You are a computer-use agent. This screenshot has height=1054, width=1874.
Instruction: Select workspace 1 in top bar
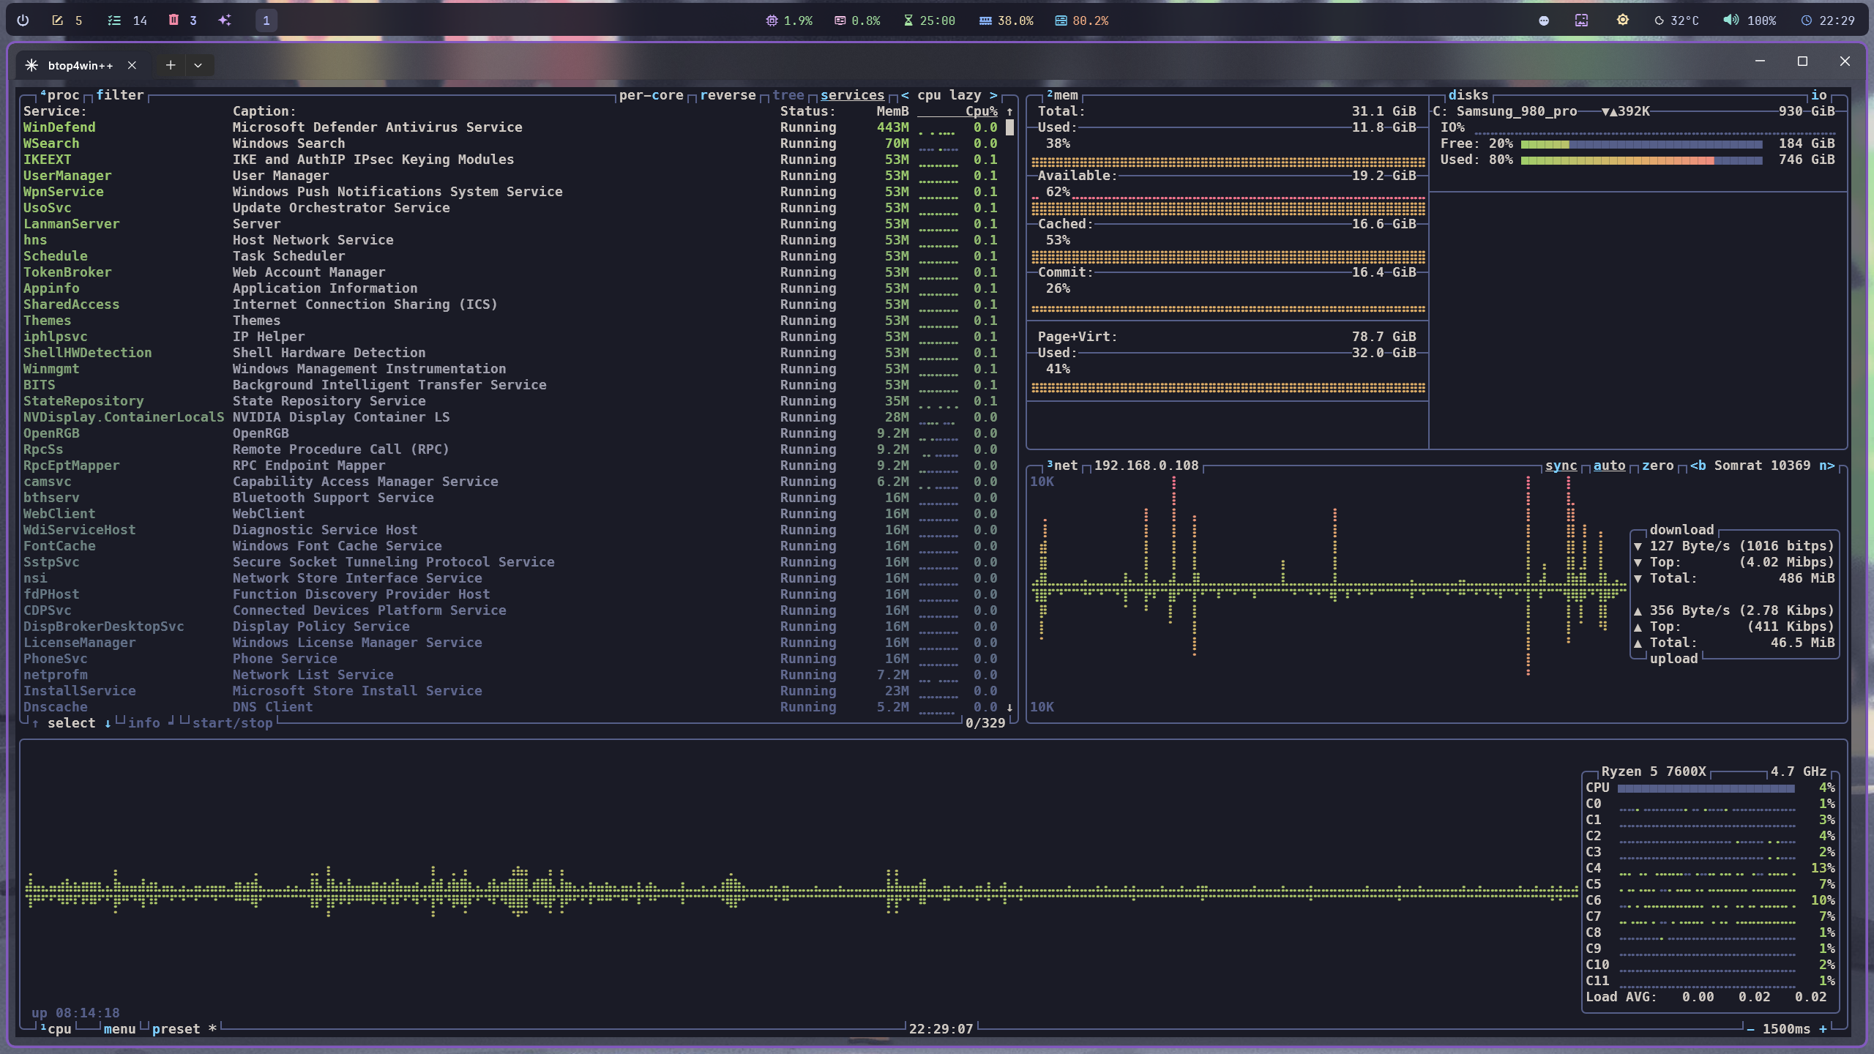coord(266,20)
